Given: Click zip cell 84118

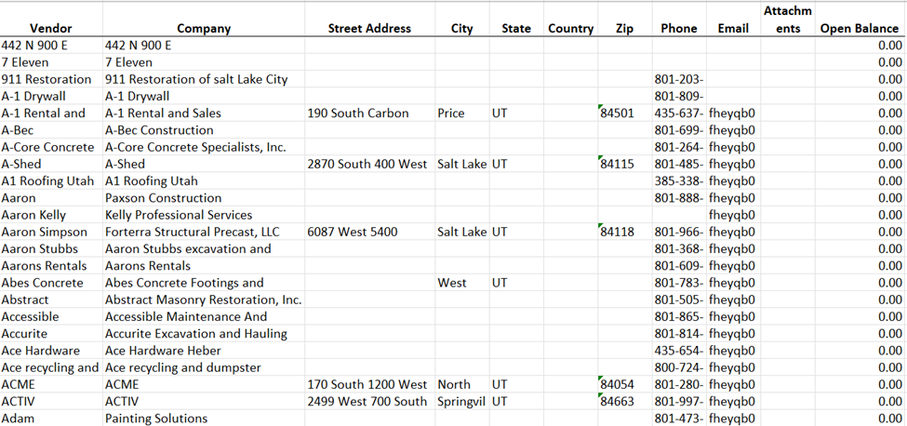Looking at the screenshot, I should (625, 233).
